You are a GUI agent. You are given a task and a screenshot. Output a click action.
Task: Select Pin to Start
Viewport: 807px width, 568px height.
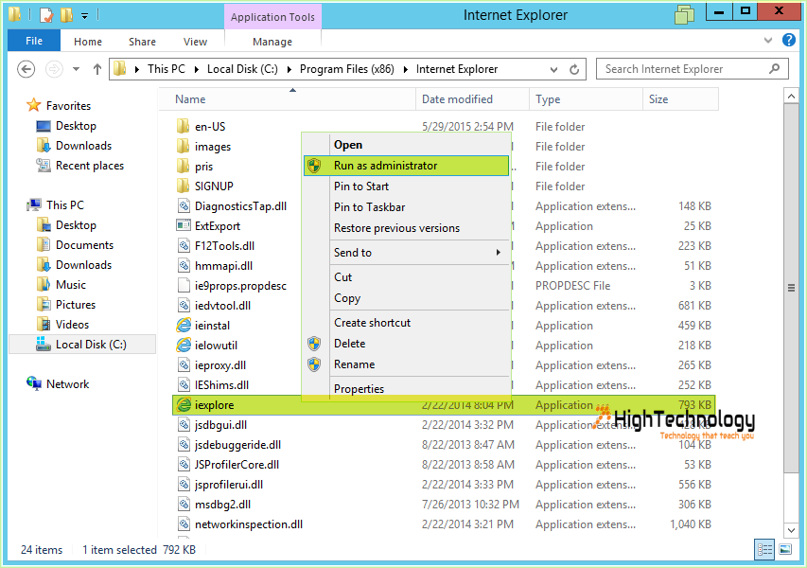(406, 186)
